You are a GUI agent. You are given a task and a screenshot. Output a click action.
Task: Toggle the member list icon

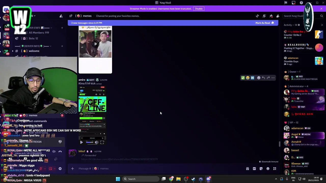[278, 16]
